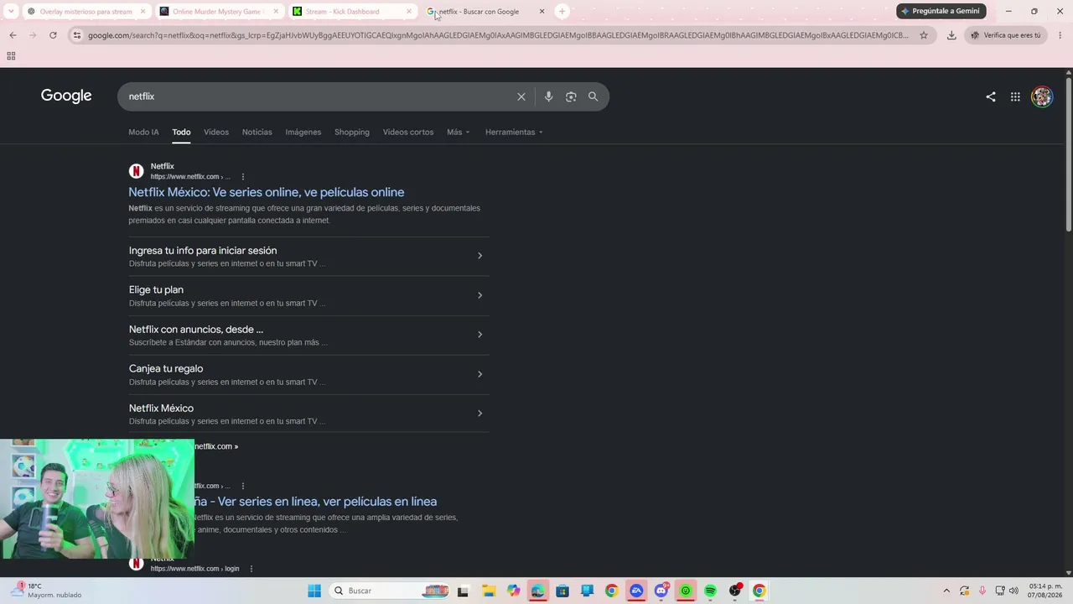Viewport: 1073px width, 604px height.
Task: Open the Chrome three-dot menu
Action: point(1060,35)
